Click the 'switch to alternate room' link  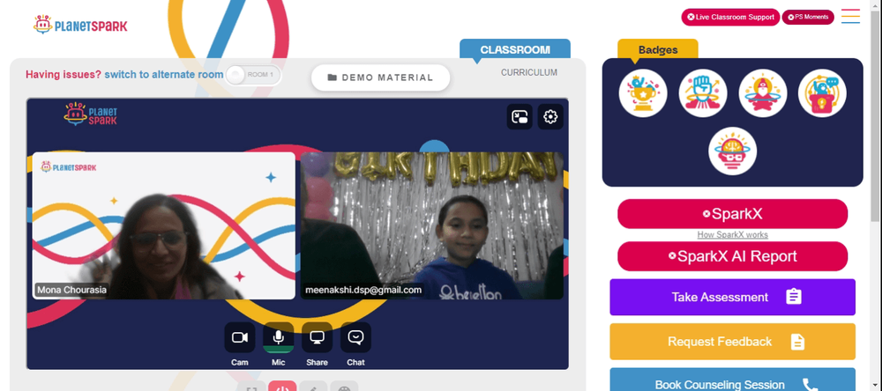click(164, 75)
